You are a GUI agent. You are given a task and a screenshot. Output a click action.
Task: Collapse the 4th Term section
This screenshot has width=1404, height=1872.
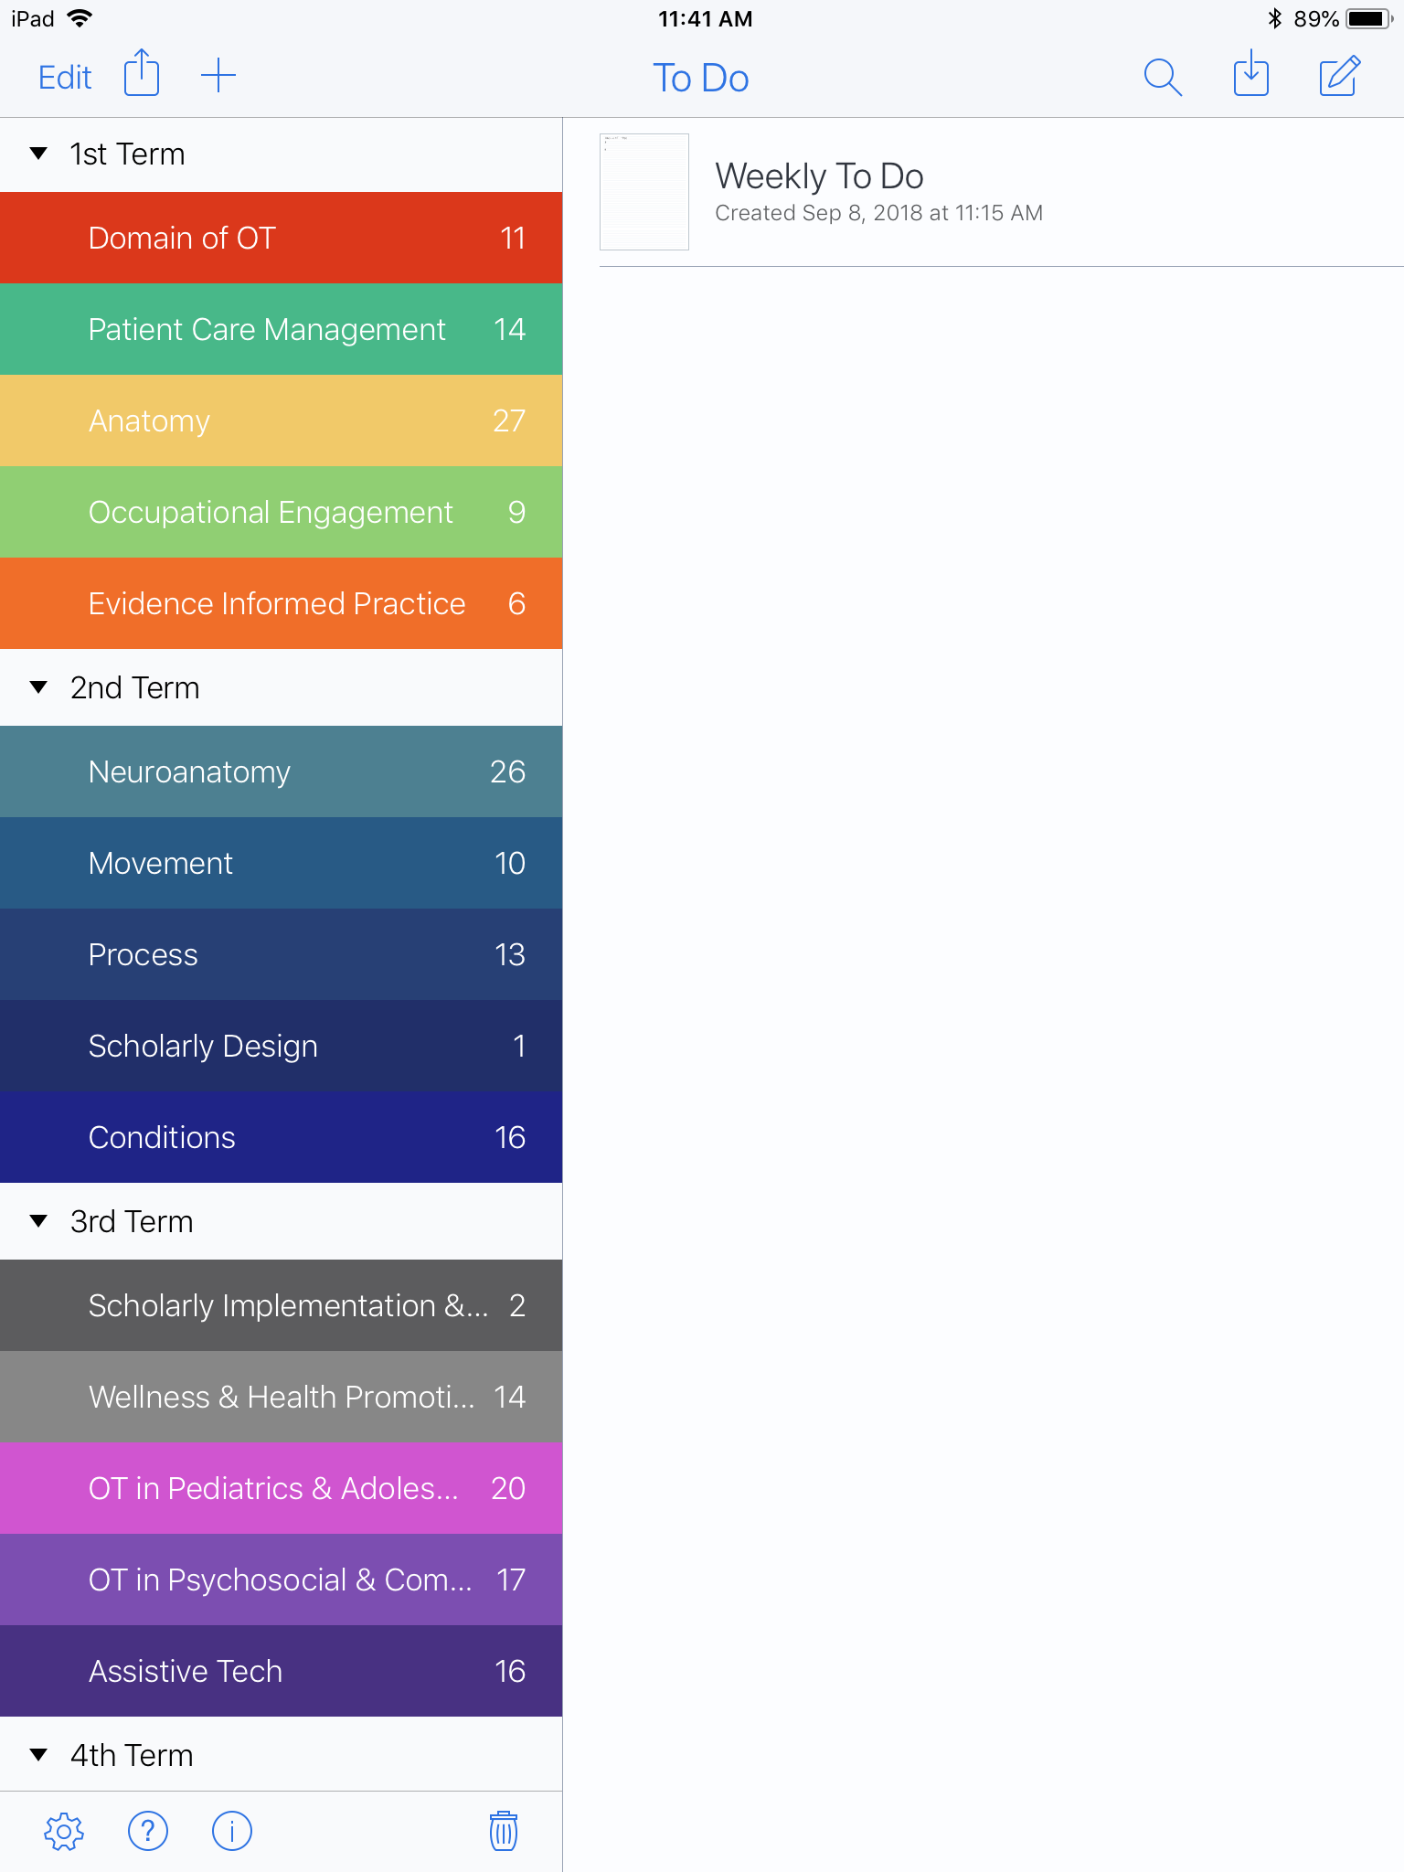point(38,1755)
